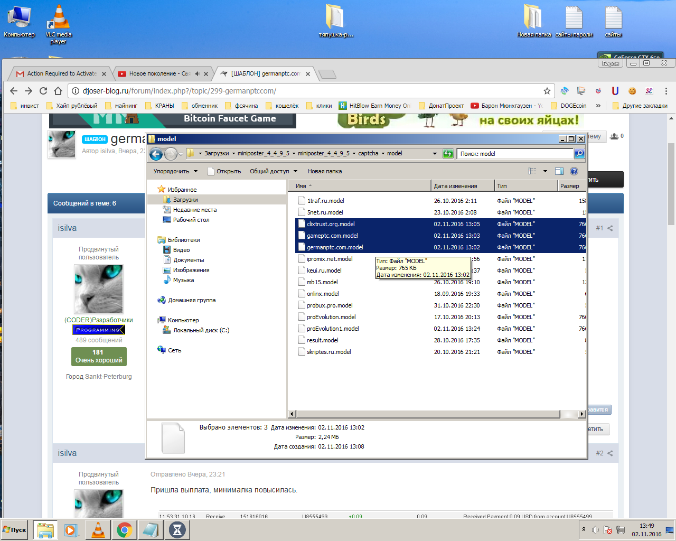Open Новая папка folder on desktop

(x=534, y=22)
